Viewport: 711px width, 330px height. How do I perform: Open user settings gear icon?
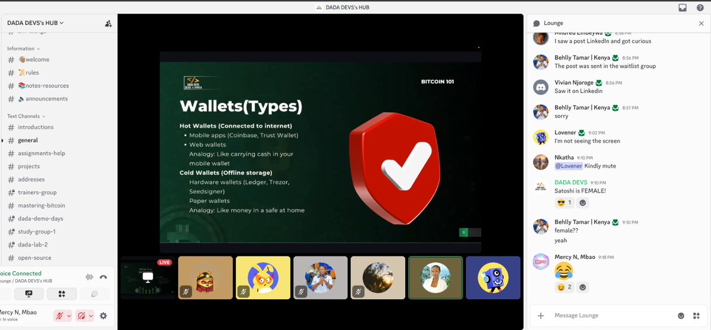103,316
